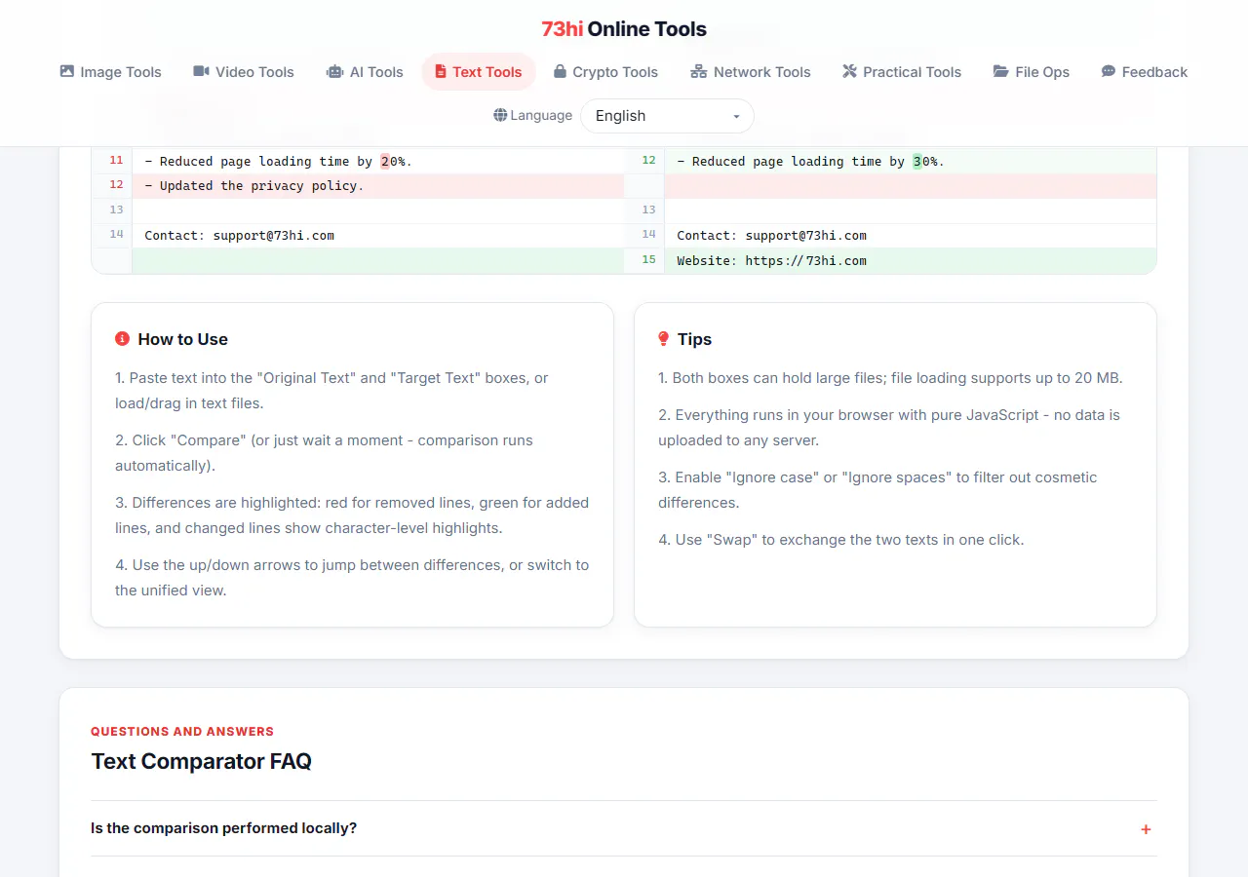
Task: Click the red info icon by How to Use
Action: point(122,339)
